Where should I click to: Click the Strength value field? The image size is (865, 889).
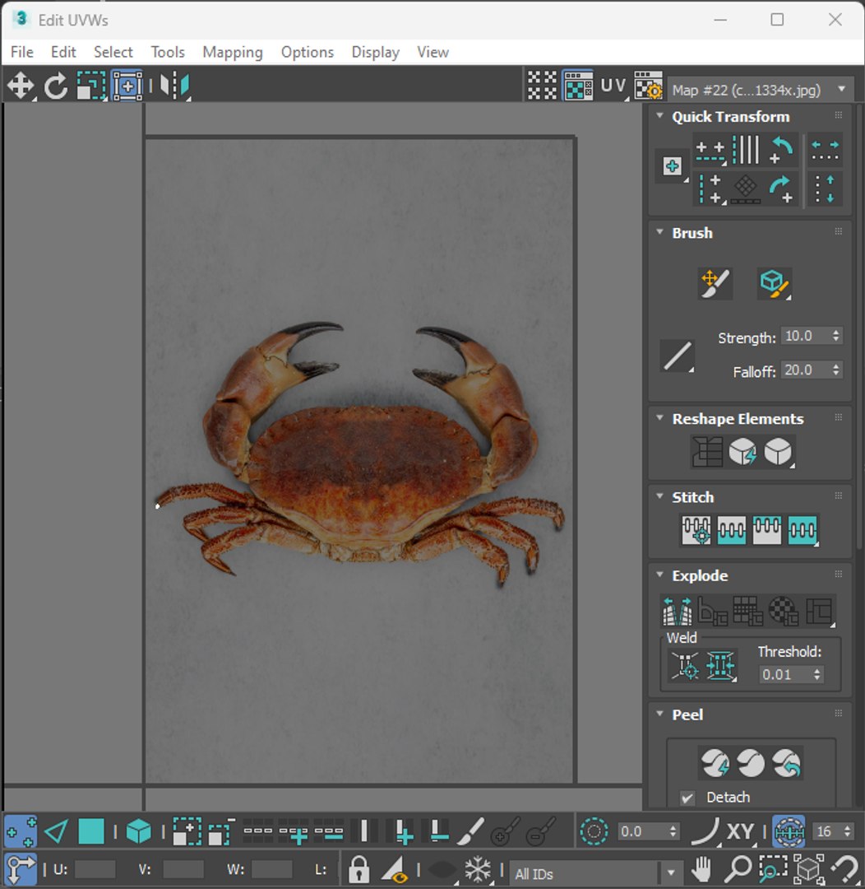(x=804, y=336)
